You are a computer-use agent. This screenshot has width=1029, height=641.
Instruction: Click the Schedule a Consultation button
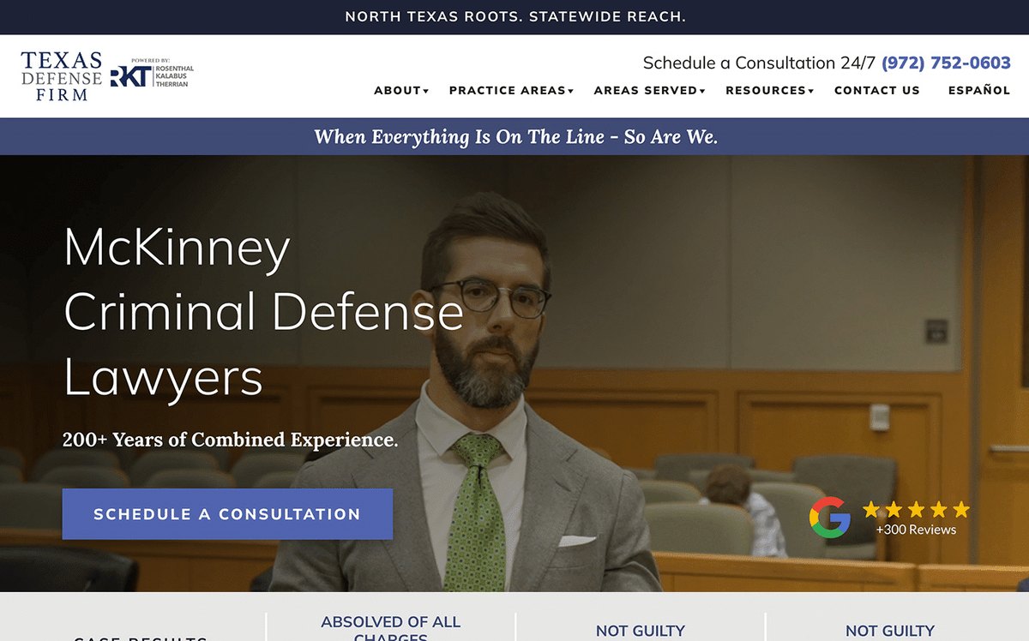[227, 514]
